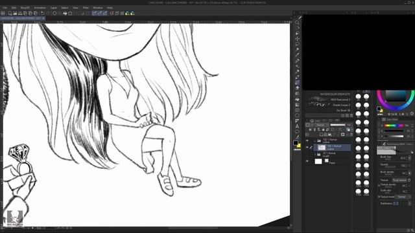The height and width of the screenshot is (233, 415).
Task: Select the Correct line tool
Action: (x=297, y=137)
